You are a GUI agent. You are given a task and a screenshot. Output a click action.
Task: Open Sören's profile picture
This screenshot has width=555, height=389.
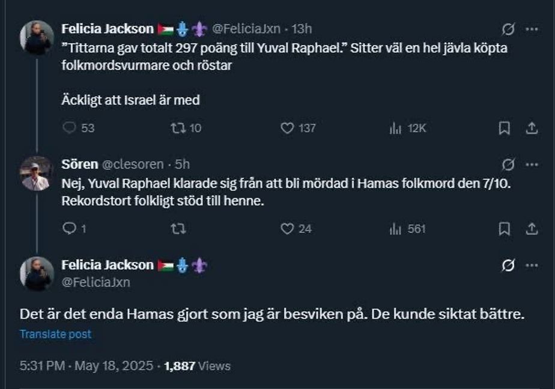(37, 173)
